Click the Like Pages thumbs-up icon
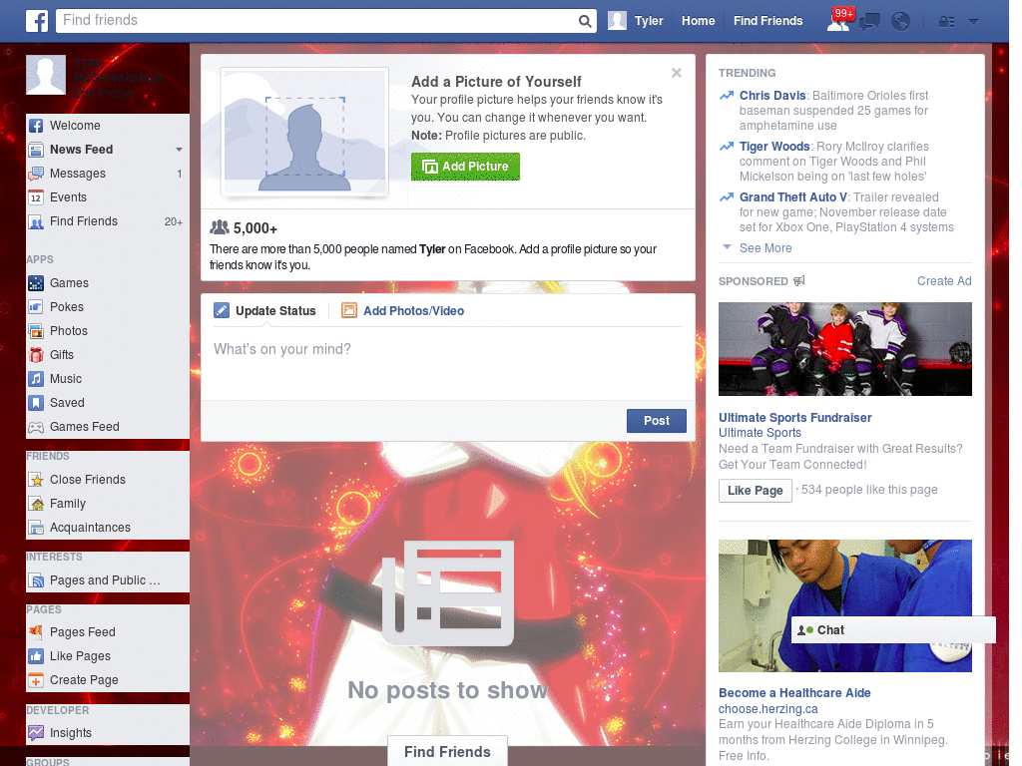The width and height of the screenshot is (1022, 766). (x=36, y=656)
